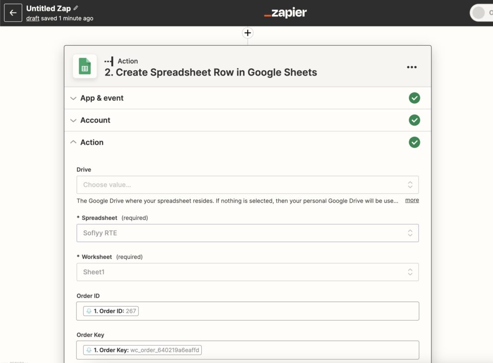Click the WooCommerce icon in the Order ID pill

click(x=89, y=311)
